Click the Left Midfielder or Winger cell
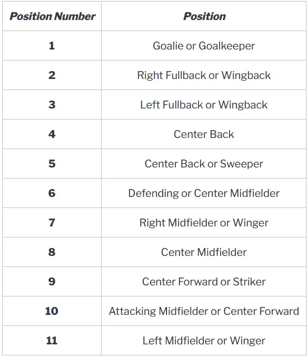The image size is (307, 357). 204,340
